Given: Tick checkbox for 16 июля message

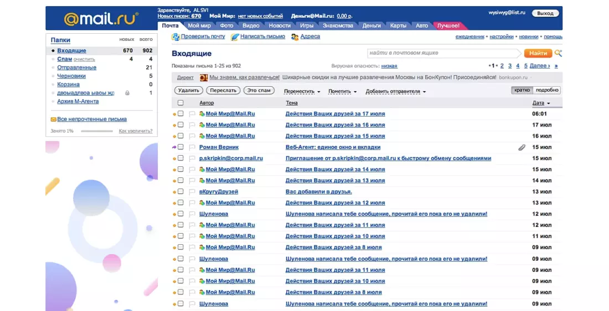Looking at the screenshot, I should [180, 125].
